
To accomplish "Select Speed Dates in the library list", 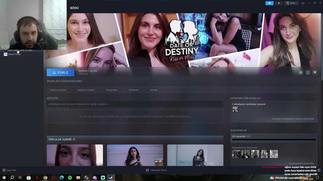I will pyautogui.click(x=14, y=54).
